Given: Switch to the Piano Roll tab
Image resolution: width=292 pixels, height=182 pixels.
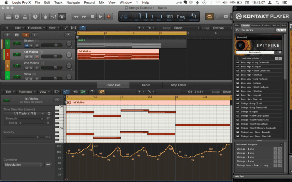Looking at the screenshot, I should pyautogui.click(x=113, y=85).
